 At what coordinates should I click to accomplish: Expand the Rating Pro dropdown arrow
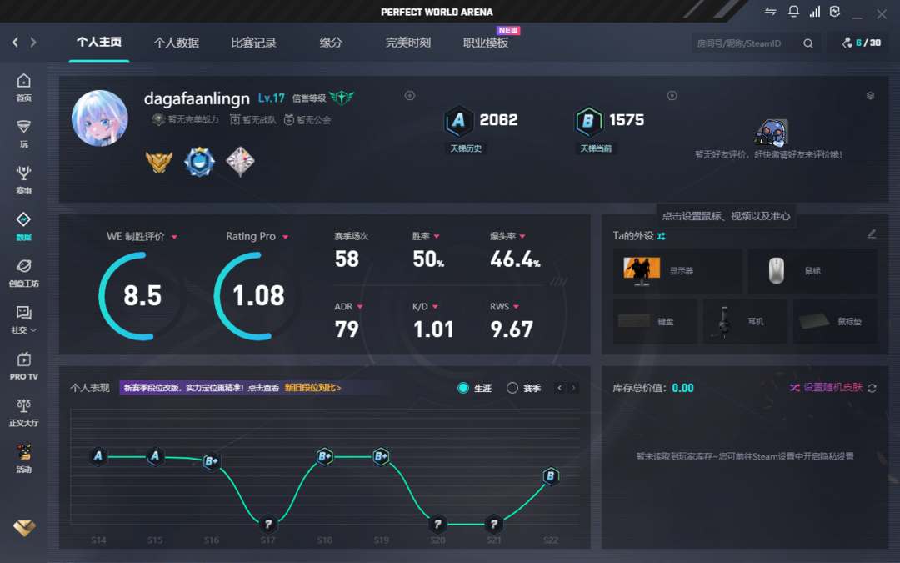coord(285,237)
